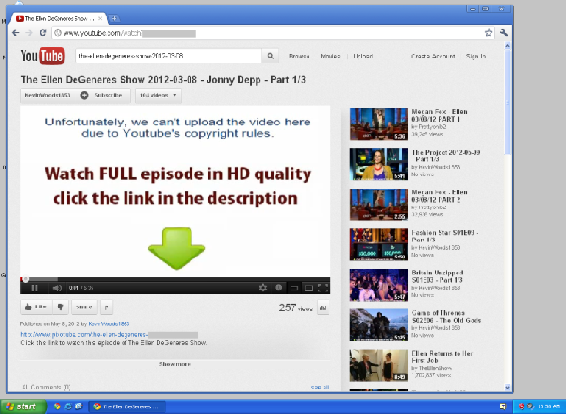Flag the video as inappropriate
Viewport: 566px width, 414px height.
point(107,307)
